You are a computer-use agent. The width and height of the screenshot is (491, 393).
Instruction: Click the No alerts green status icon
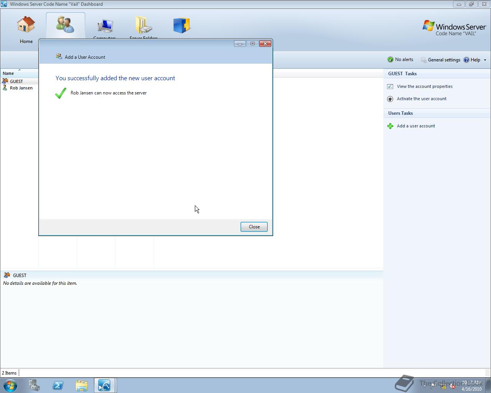click(390, 59)
